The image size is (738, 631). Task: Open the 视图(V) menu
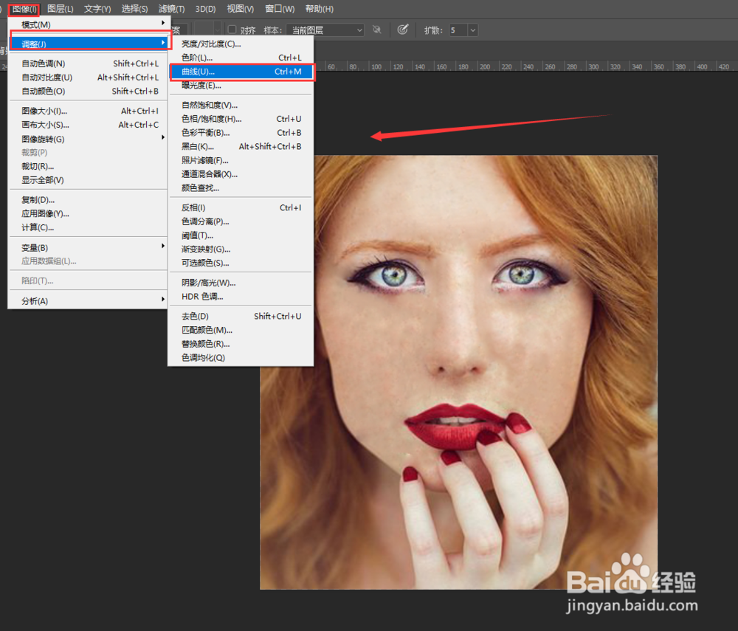click(x=240, y=9)
